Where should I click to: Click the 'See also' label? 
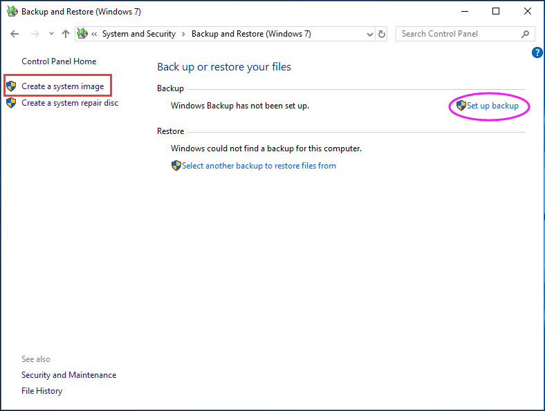click(36, 359)
